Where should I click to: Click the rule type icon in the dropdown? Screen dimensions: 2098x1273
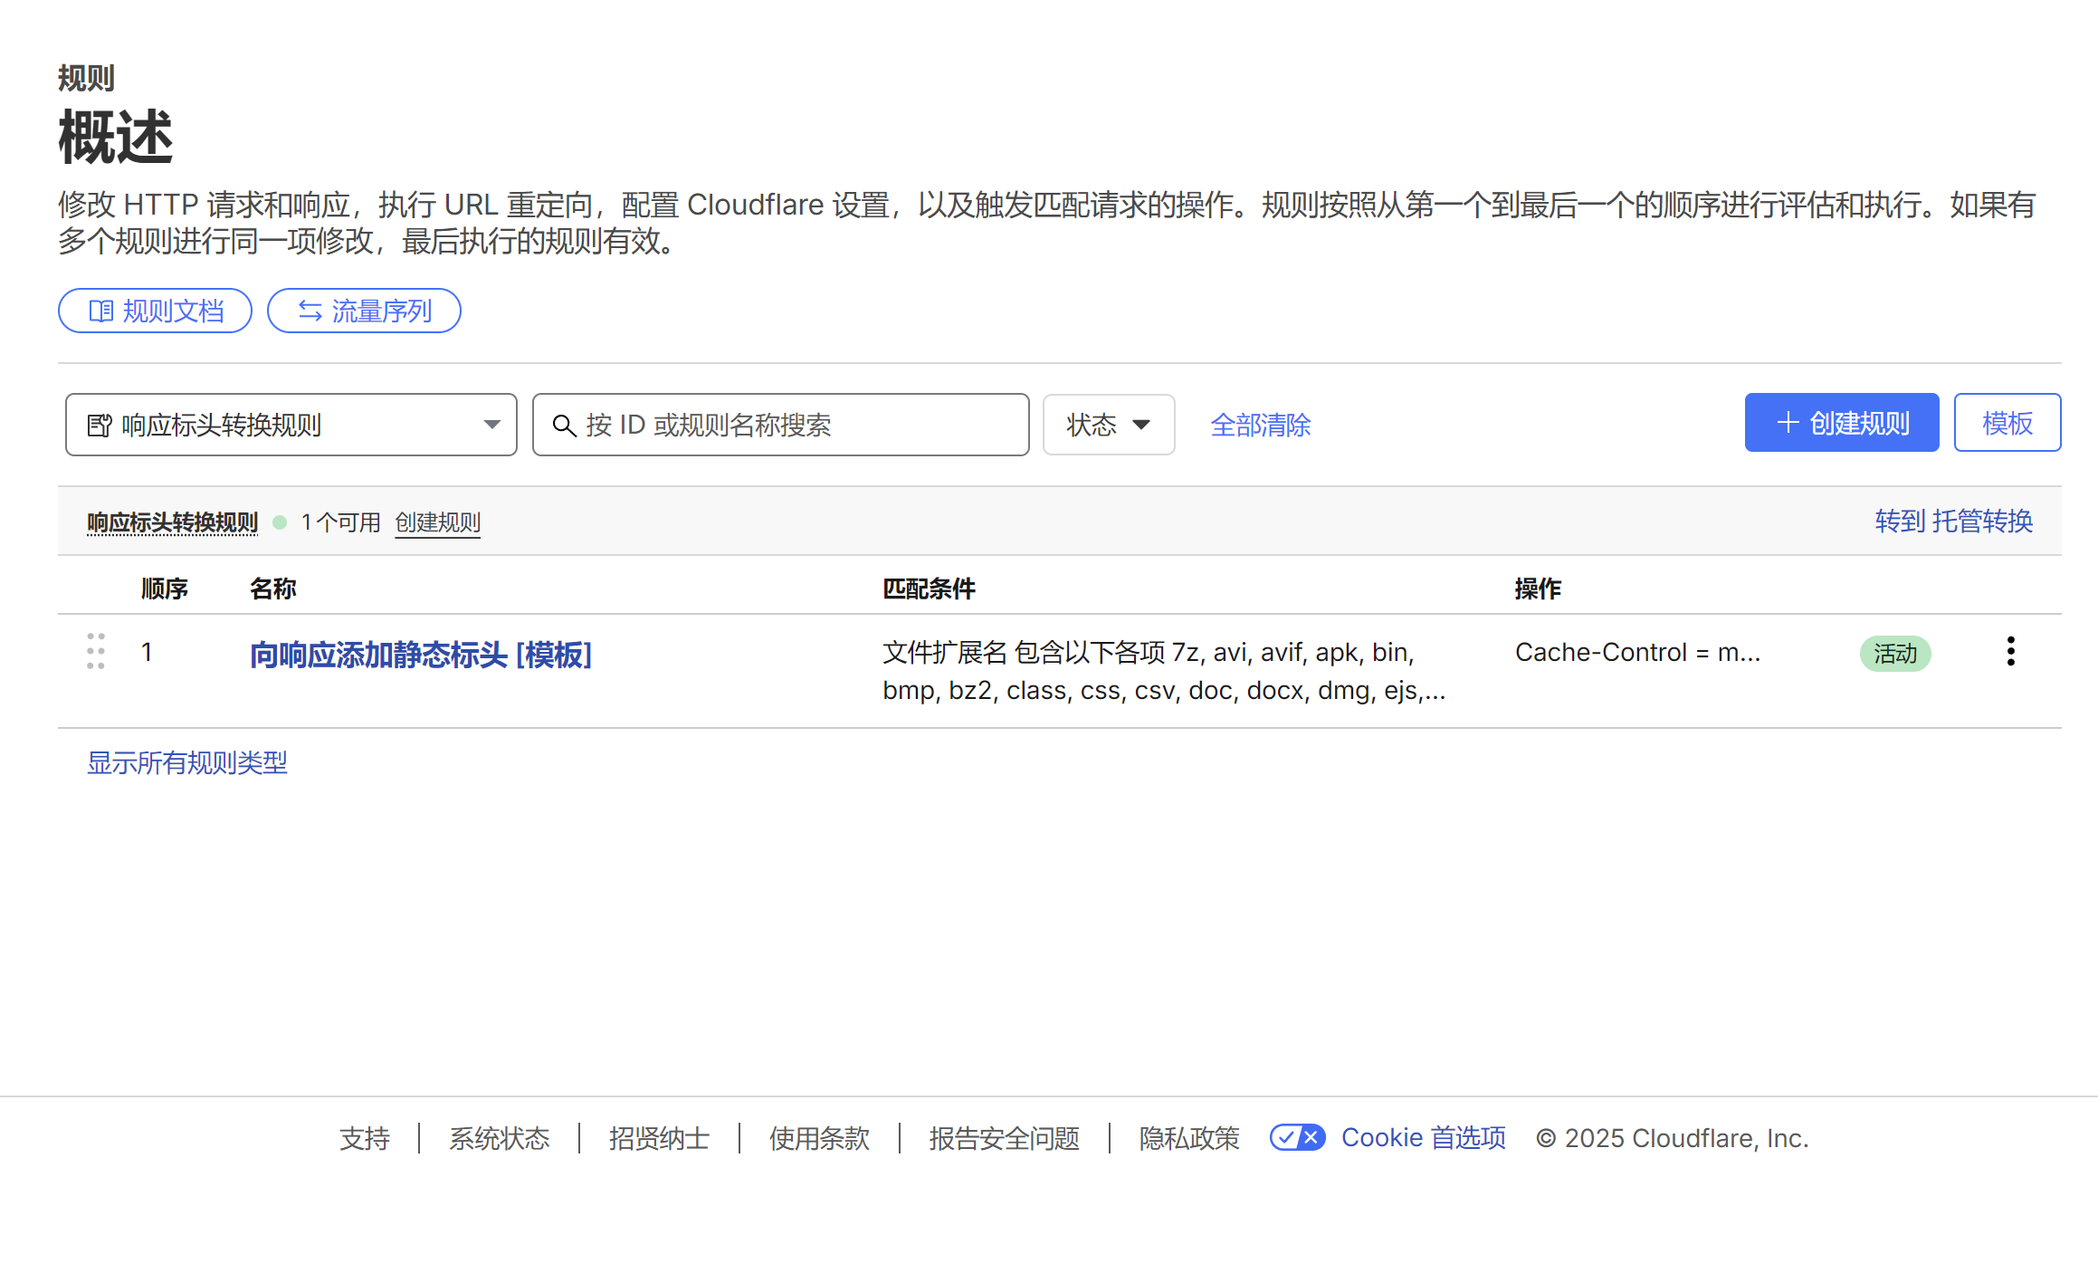(x=99, y=426)
